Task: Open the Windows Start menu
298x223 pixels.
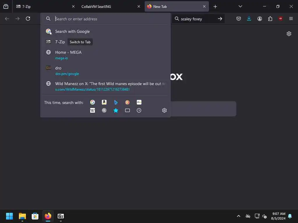Action: (10, 216)
